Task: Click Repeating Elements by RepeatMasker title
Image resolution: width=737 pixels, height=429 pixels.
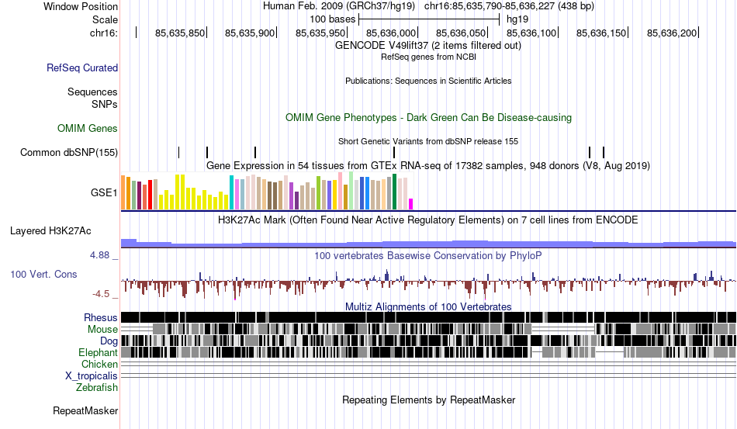Action: pos(428,400)
